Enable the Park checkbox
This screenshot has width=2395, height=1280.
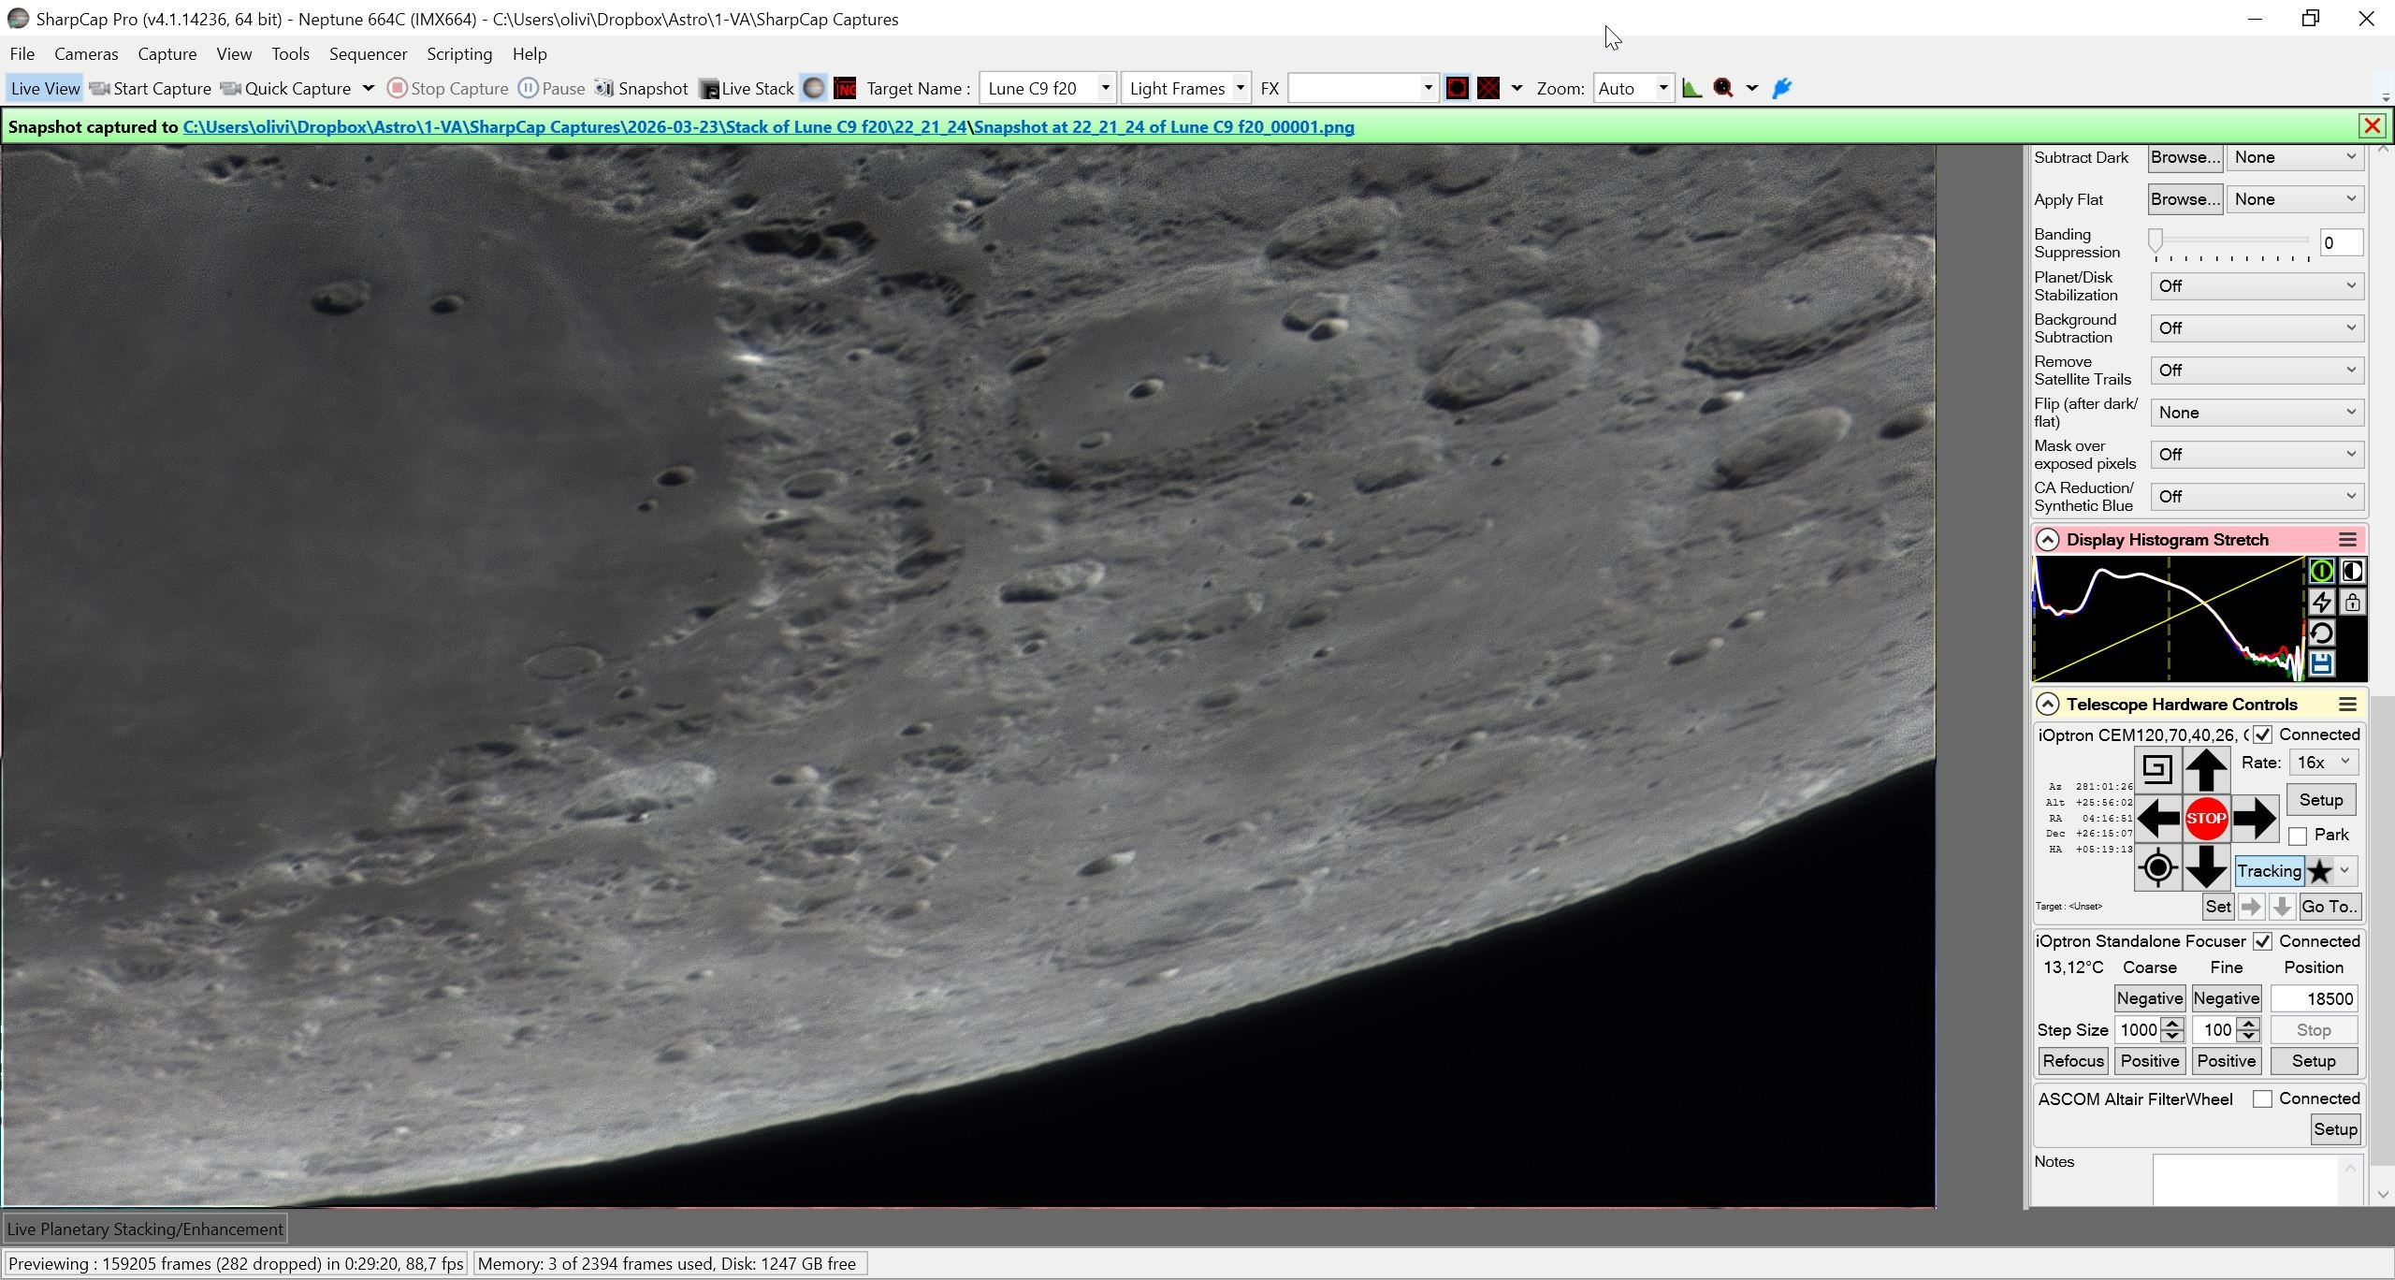[x=2297, y=836]
